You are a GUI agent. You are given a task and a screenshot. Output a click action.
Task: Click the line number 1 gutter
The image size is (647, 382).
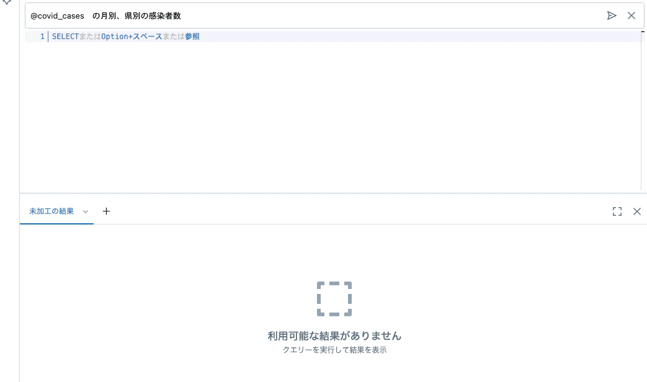tap(42, 37)
